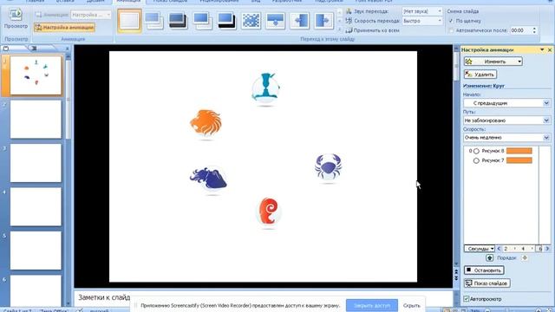This screenshot has height=312, width=555.
Task: Select slide 1 thumbnail
Action: 36,75
